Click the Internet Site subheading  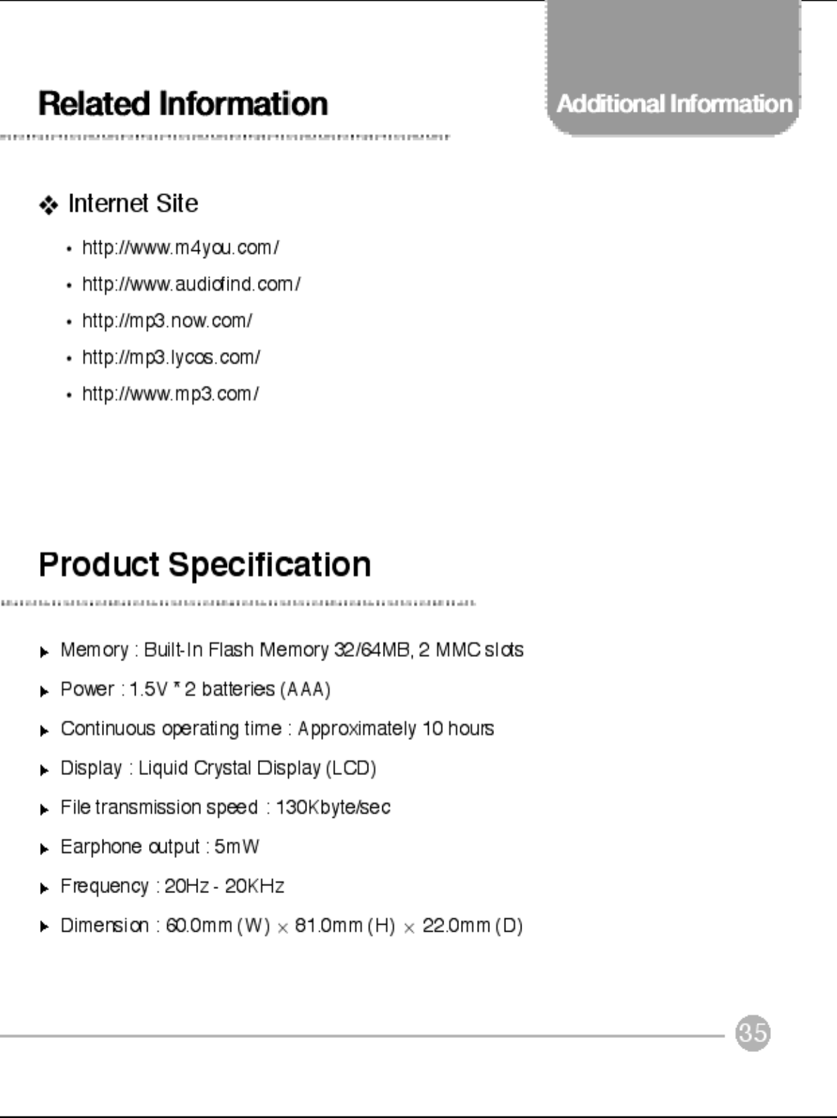[x=133, y=204]
